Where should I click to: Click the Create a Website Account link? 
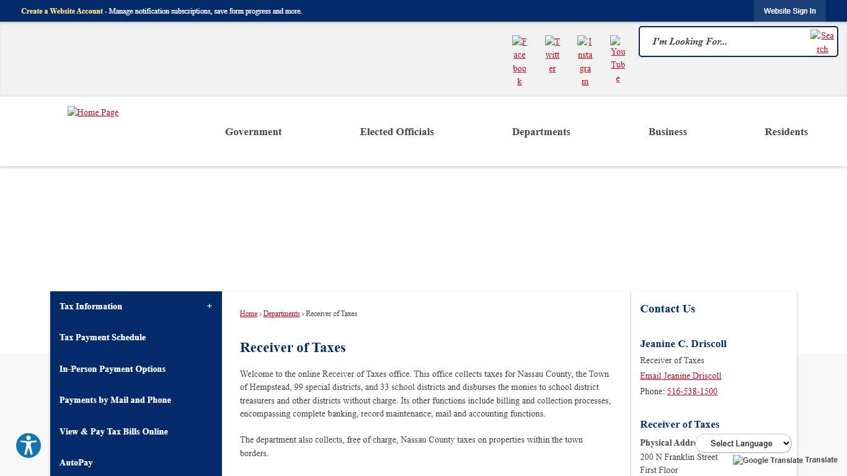62,11
